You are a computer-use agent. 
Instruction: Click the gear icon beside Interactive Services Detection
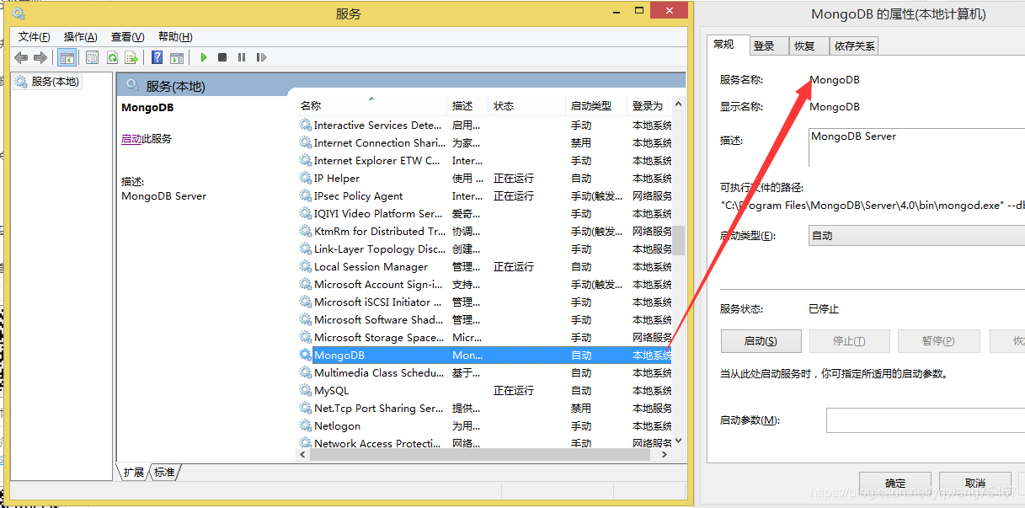306,125
